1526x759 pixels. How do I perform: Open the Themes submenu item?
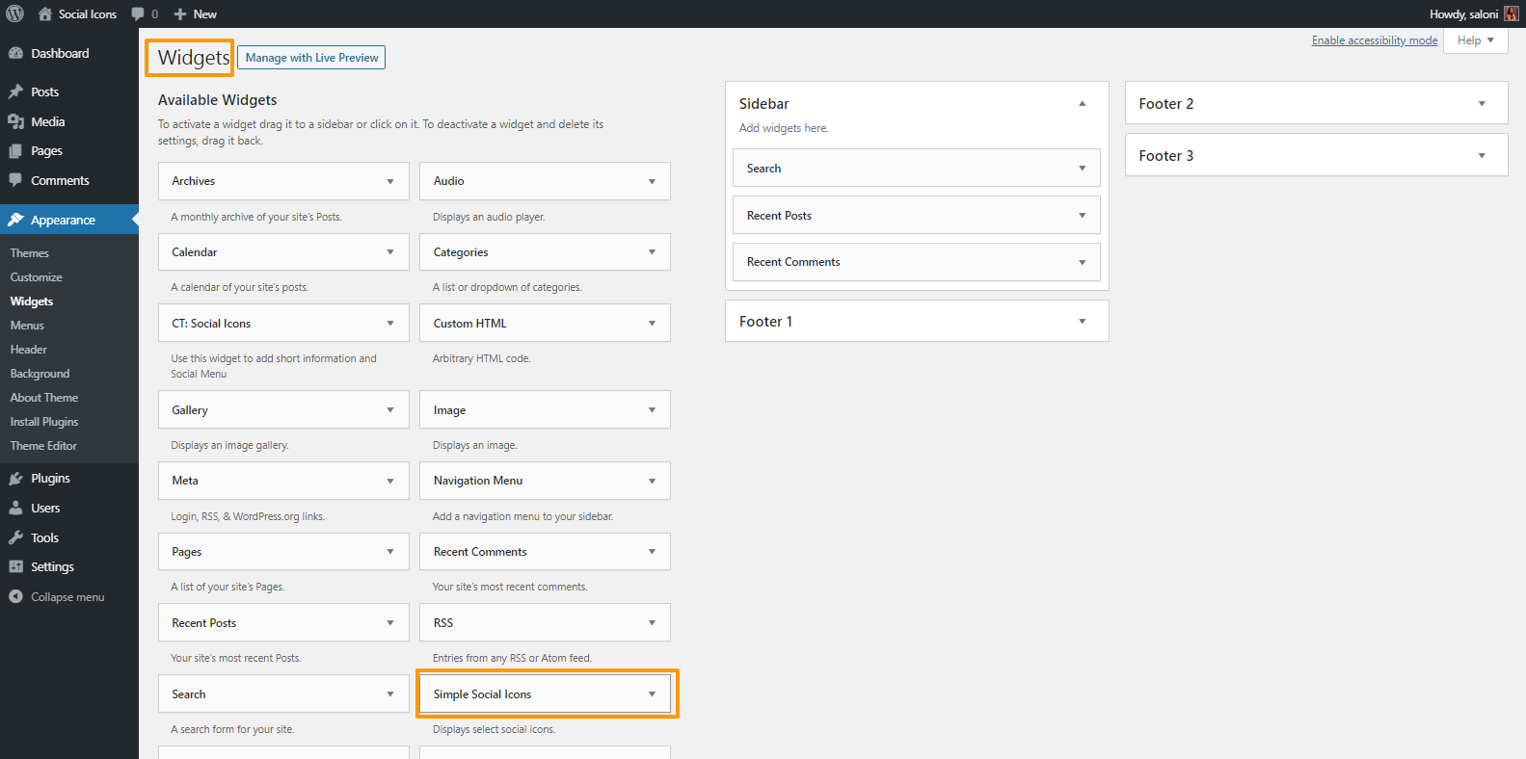30,253
